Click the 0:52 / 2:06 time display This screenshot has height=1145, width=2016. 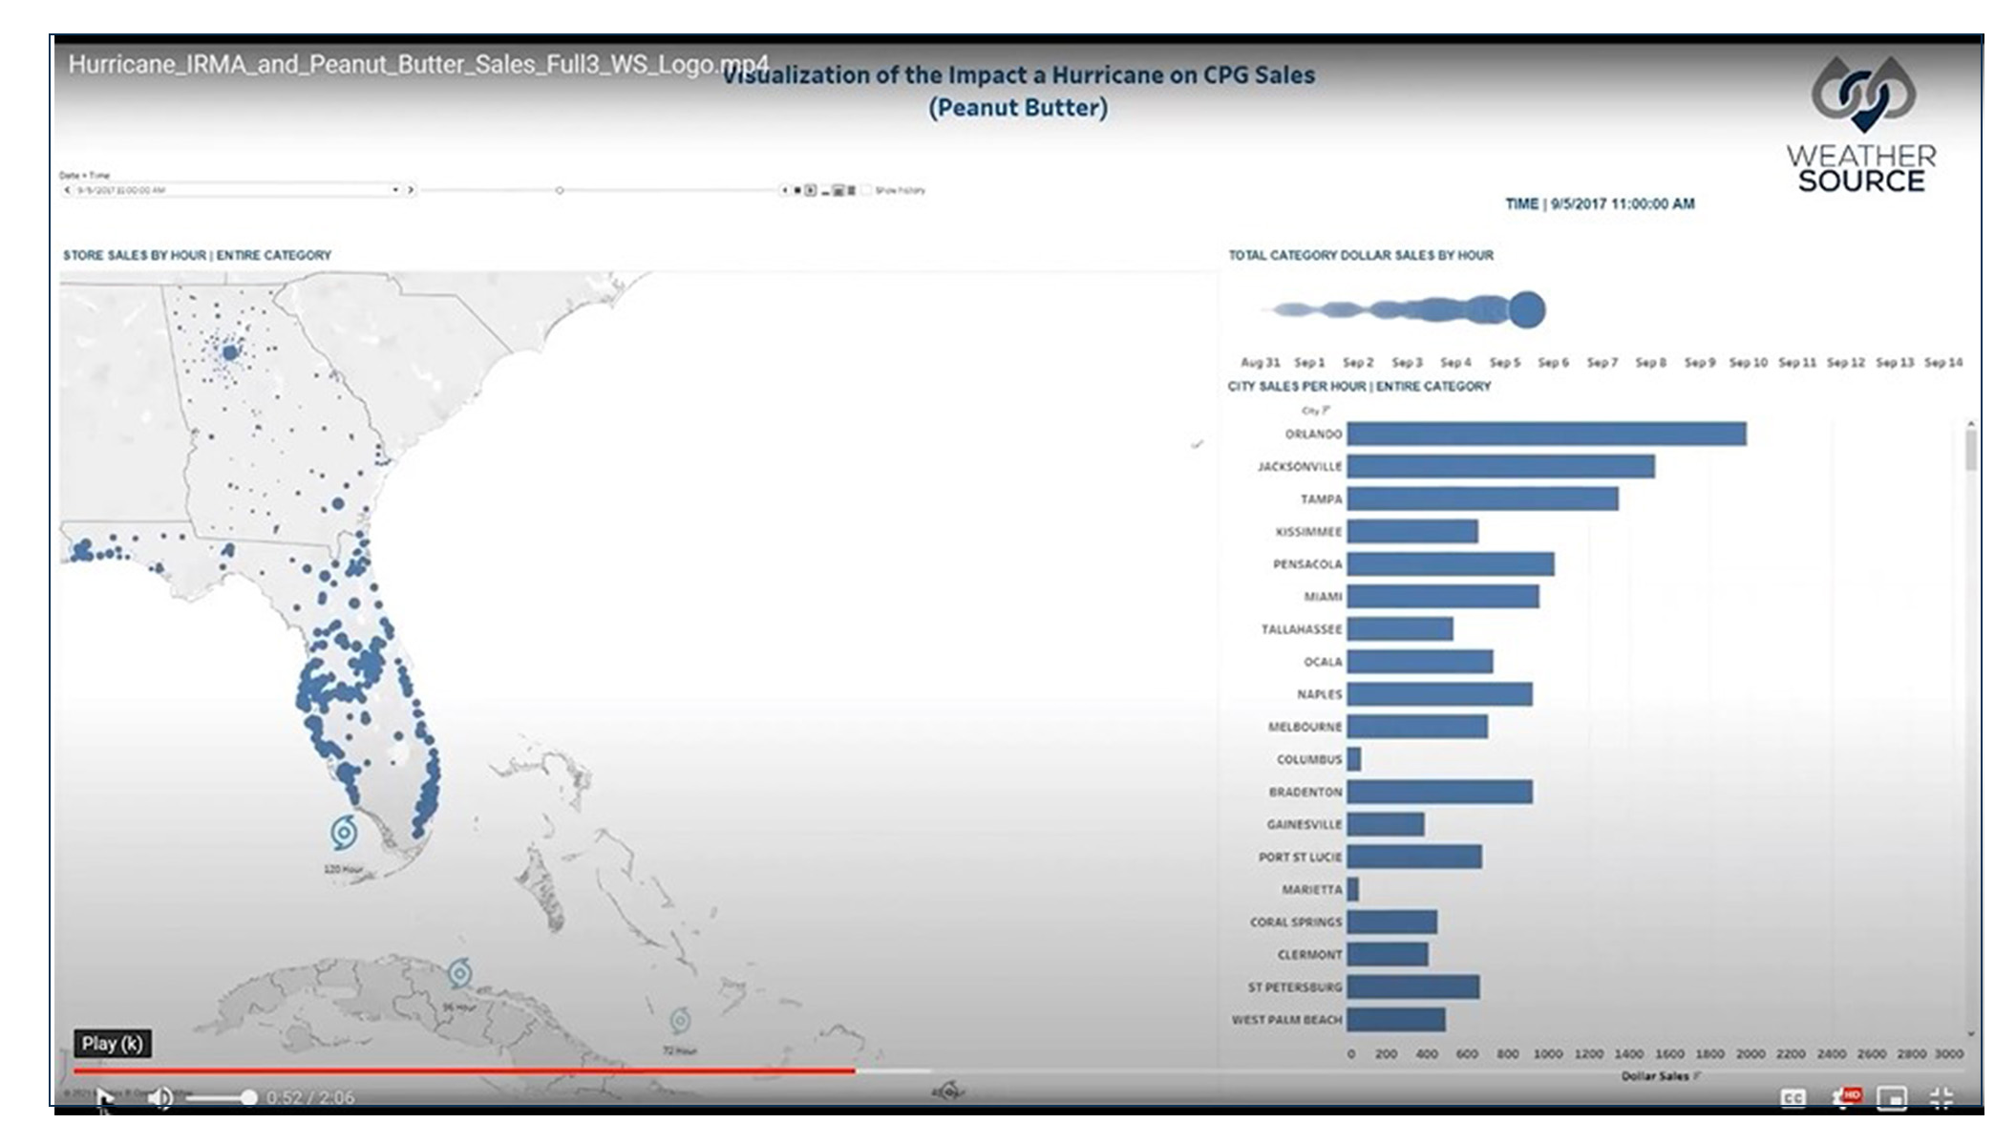tap(310, 1097)
